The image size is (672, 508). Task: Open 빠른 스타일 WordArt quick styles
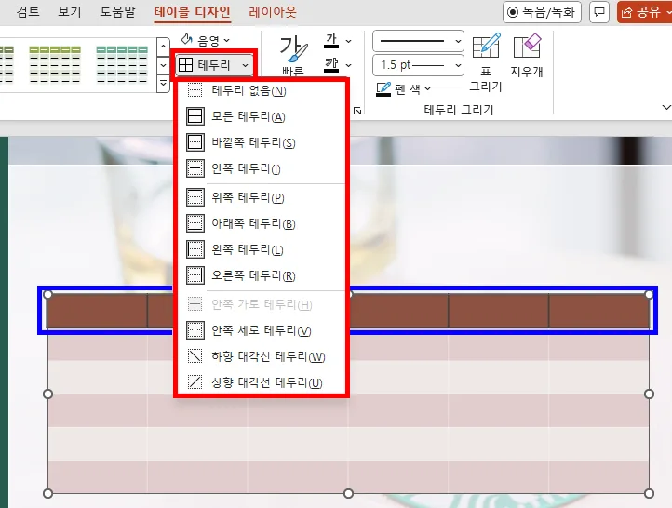(293, 55)
